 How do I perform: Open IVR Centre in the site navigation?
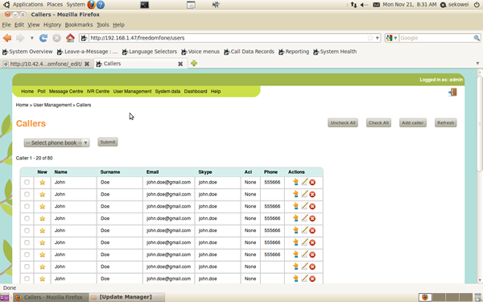[98, 92]
